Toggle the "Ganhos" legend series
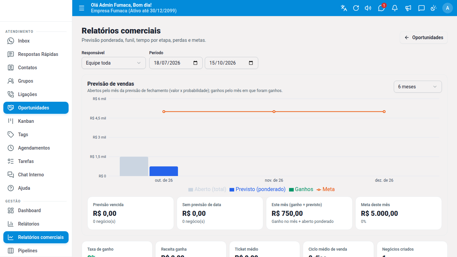This screenshot has width=457, height=257. [x=301, y=189]
